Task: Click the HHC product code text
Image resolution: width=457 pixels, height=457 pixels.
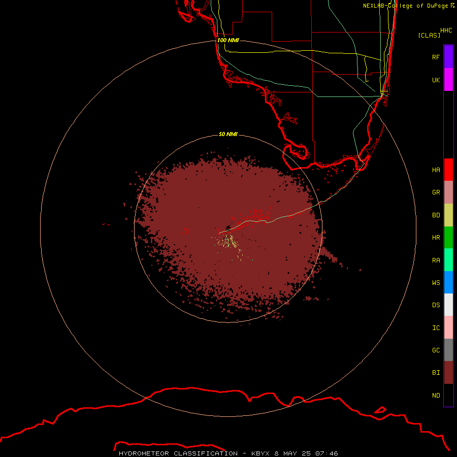Action: click(446, 30)
